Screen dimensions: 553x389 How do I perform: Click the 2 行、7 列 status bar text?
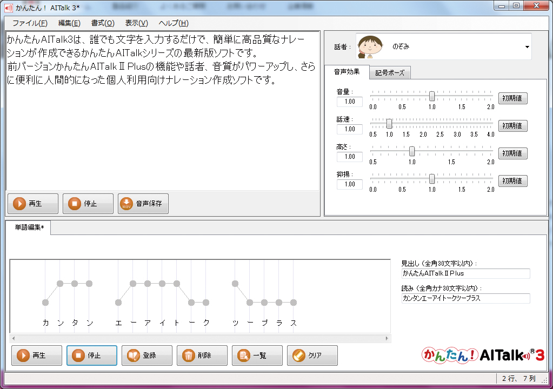(519, 379)
